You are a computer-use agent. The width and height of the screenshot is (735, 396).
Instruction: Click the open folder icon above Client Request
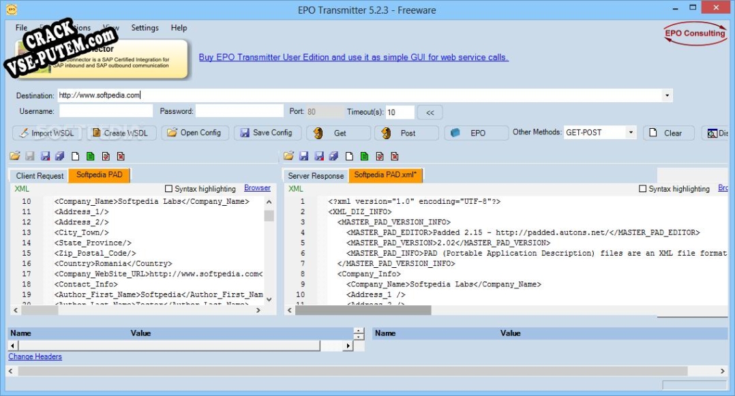15,156
